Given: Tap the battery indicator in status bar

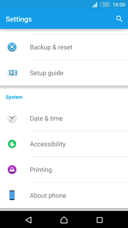Looking at the screenshot, I should (x=105, y=5).
